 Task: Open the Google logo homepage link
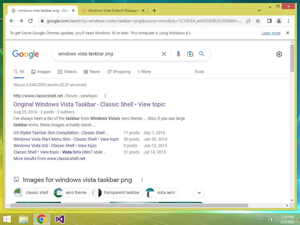pyautogui.click(x=26, y=54)
